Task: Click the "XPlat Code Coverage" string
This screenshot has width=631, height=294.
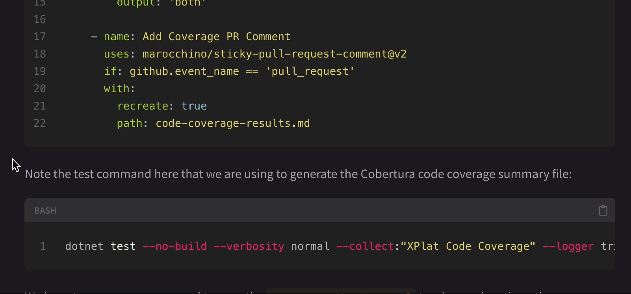Action: click(468, 246)
